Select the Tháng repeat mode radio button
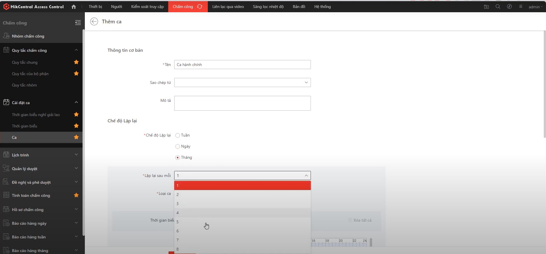The height and width of the screenshot is (254, 546). [x=178, y=158]
